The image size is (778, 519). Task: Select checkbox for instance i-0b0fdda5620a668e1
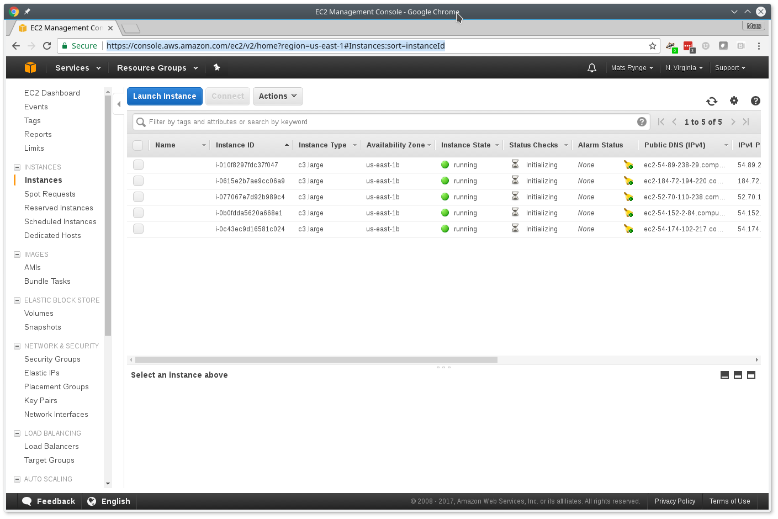[x=138, y=213]
